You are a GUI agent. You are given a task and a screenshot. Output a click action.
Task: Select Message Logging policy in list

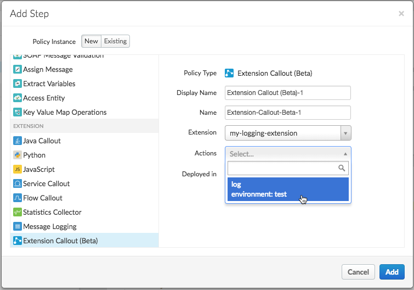(x=49, y=227)
